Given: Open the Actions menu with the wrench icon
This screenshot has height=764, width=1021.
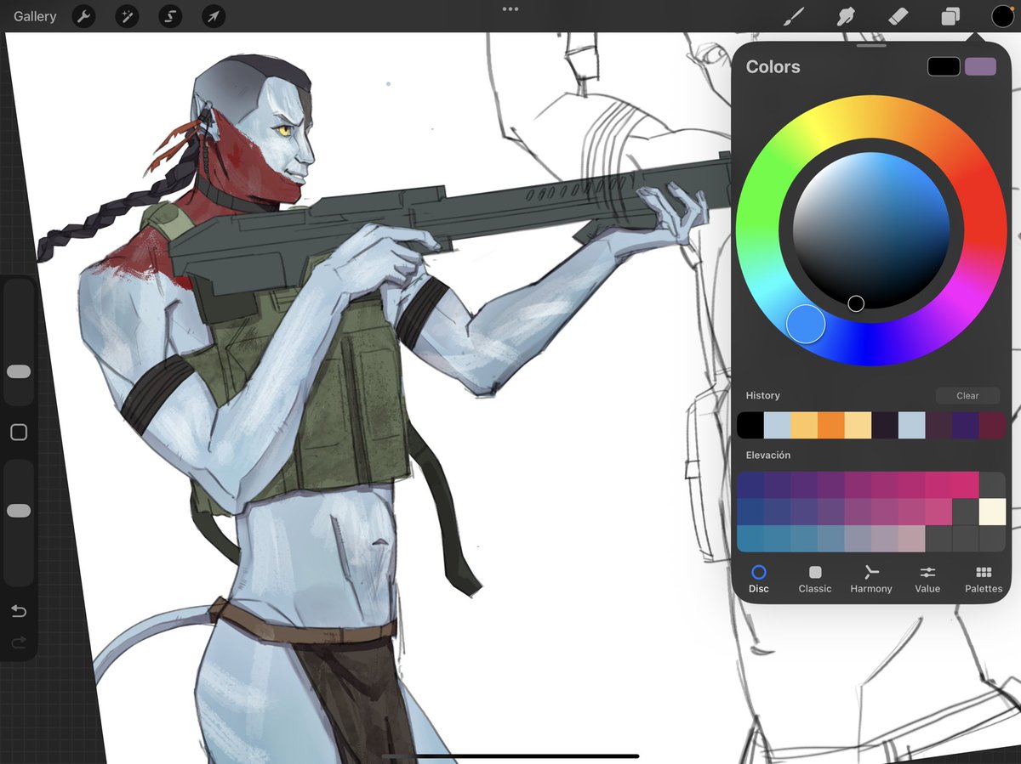Looking at the screenshot, I should tap(83, 16).
